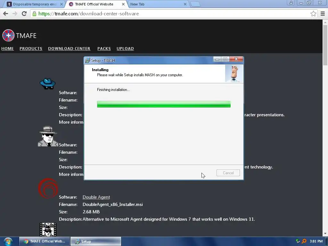Screen dimensions: 328x246
Task: Click the 3:01 PM system clock
Action: coord(316,241)
